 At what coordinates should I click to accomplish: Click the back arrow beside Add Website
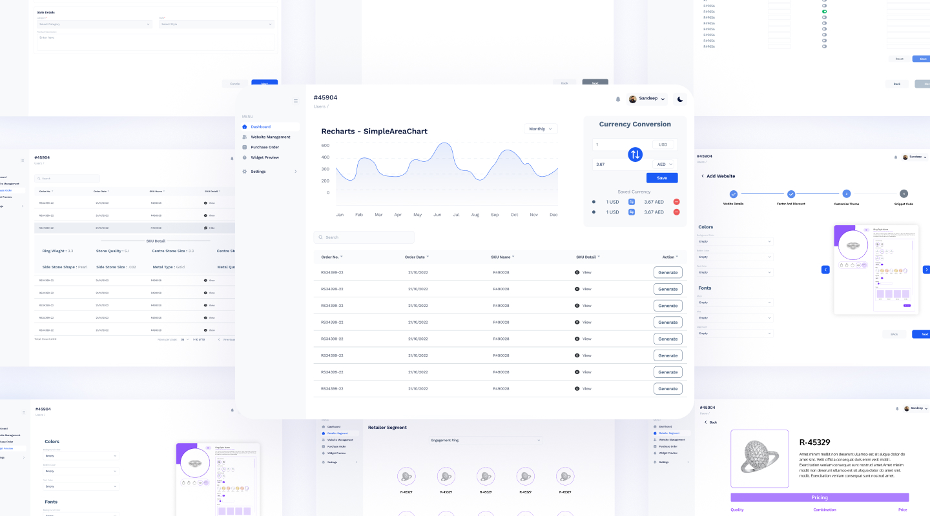click(703, 176)
